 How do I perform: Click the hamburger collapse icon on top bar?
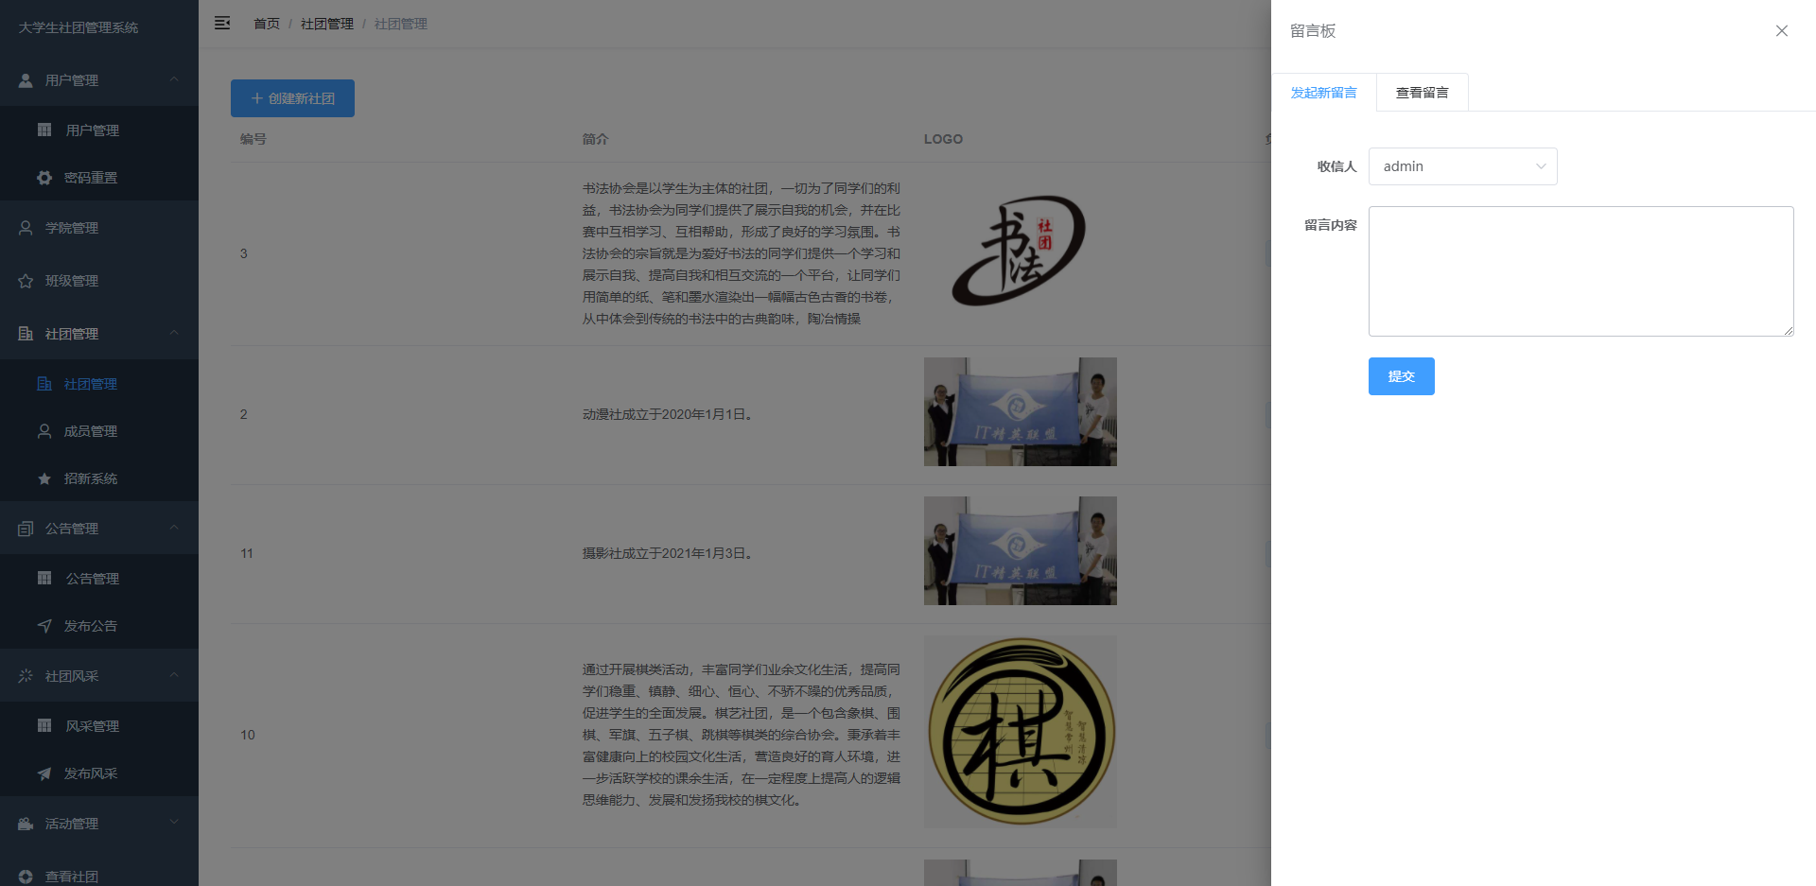pos(221,23)
